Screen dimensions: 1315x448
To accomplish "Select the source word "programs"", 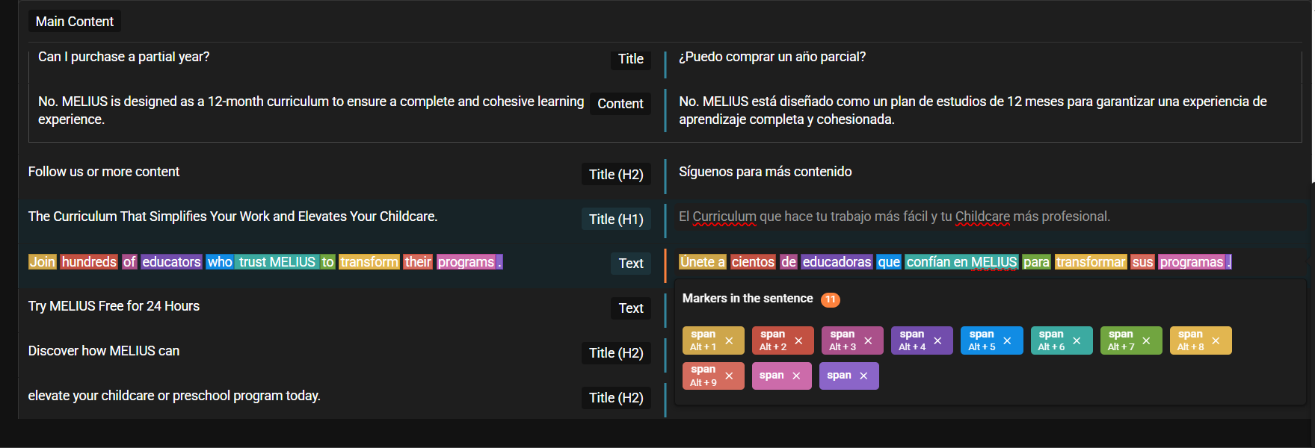I will [466, 262].
